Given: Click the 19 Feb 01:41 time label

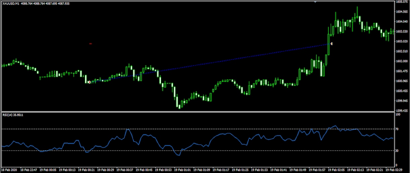Looking at the screenshot, I should pyautogui.click(x=279, y=170).
